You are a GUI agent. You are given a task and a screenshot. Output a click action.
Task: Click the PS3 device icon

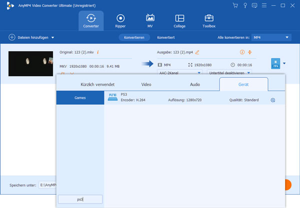(112, 97)
